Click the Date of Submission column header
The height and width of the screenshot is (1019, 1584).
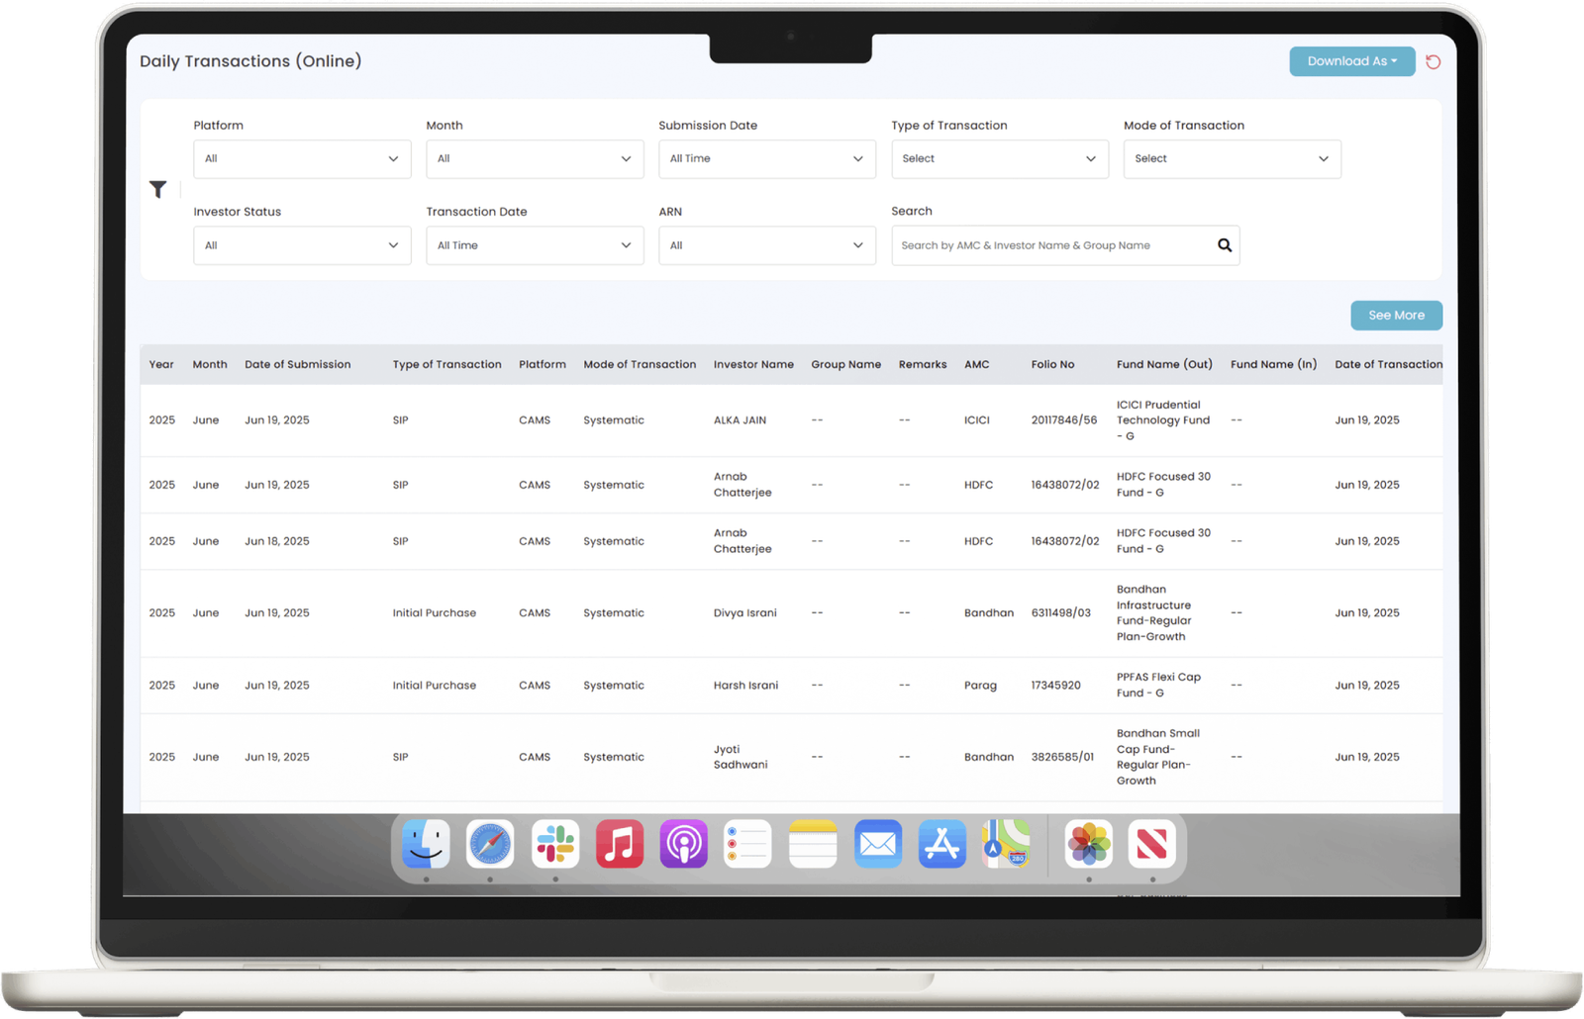[297, 364]
